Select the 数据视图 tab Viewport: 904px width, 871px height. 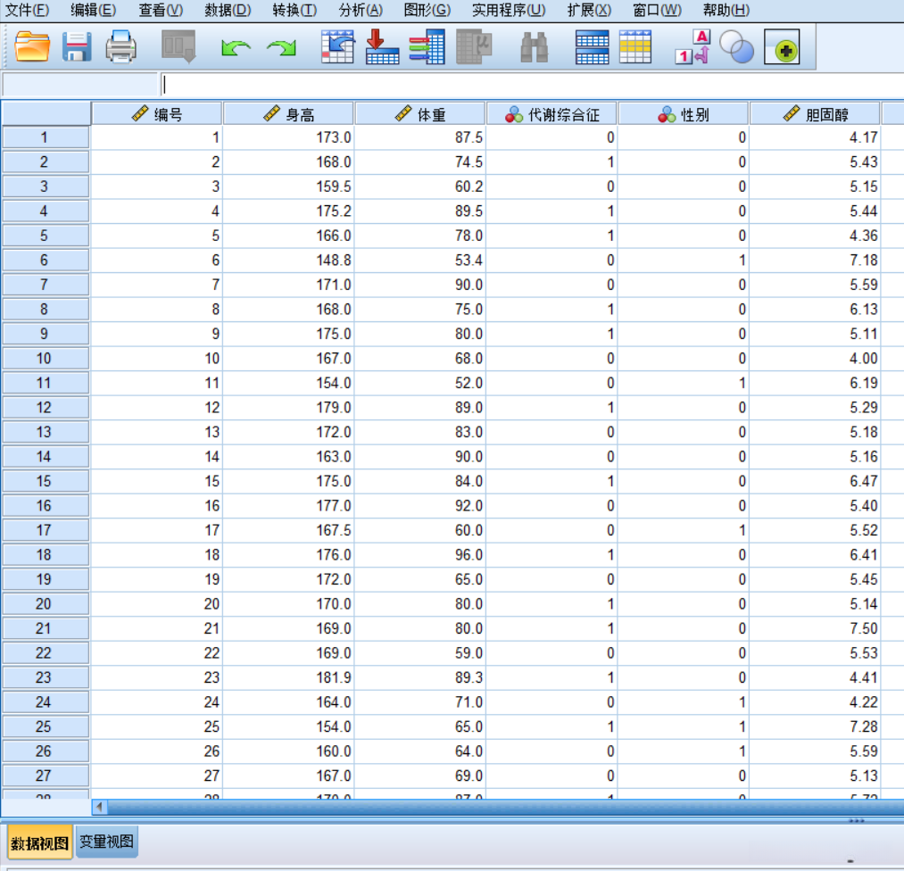point(40,842)
